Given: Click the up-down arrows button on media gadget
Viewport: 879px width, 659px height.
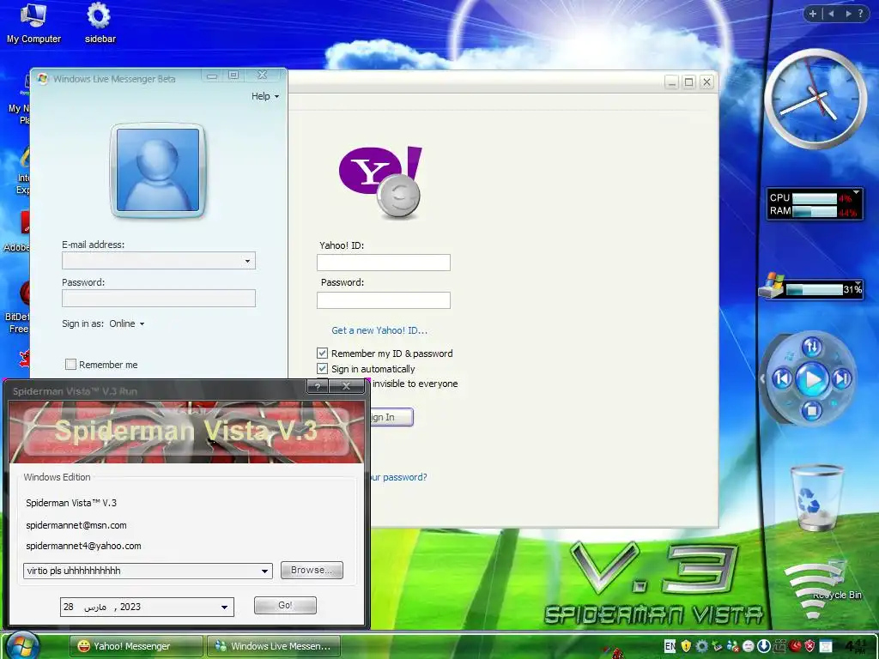Looking at the screenshot, I should click(x=812, y=347).
